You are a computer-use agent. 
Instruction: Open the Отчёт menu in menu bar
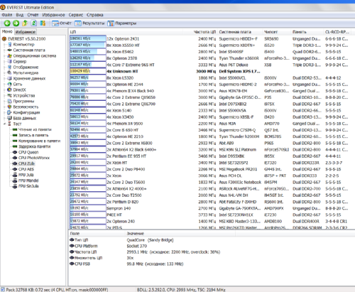pyautogui.click(x=33, y=15)
